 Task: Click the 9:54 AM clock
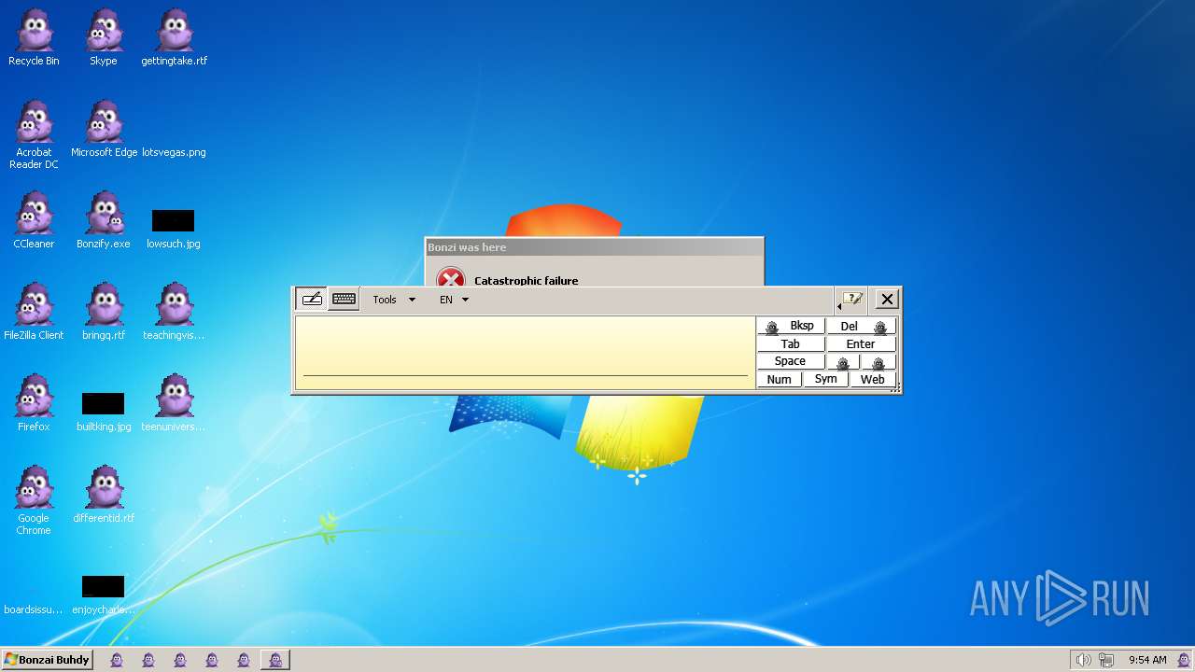pyautogui.click(x=1147, y=660)
